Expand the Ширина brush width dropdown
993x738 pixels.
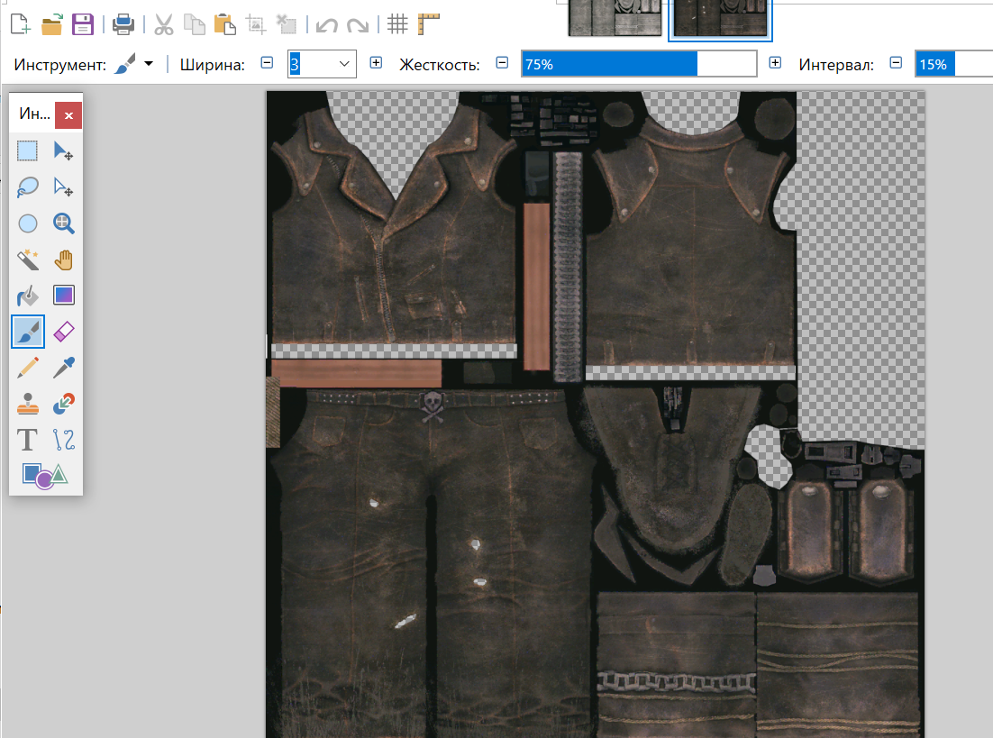[343, 64]
